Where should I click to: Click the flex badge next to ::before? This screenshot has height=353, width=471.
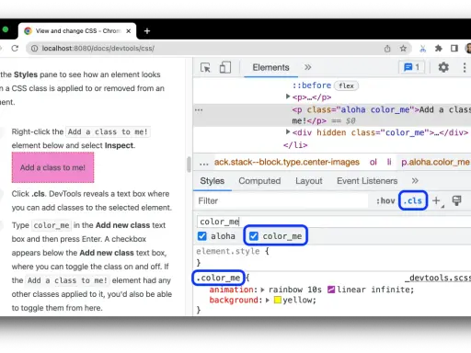[346, 85]
